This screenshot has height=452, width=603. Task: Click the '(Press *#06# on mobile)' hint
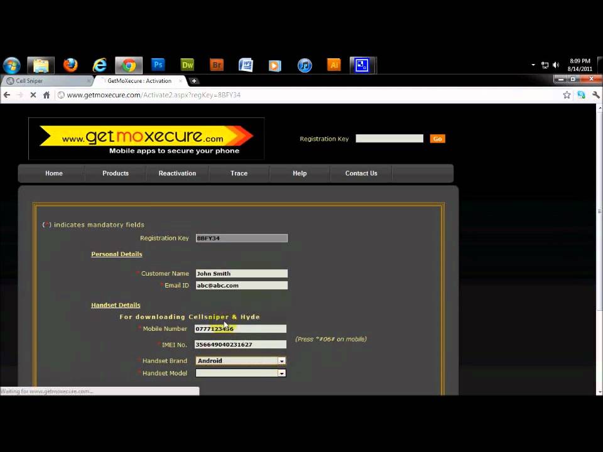(x=331, y=339)
